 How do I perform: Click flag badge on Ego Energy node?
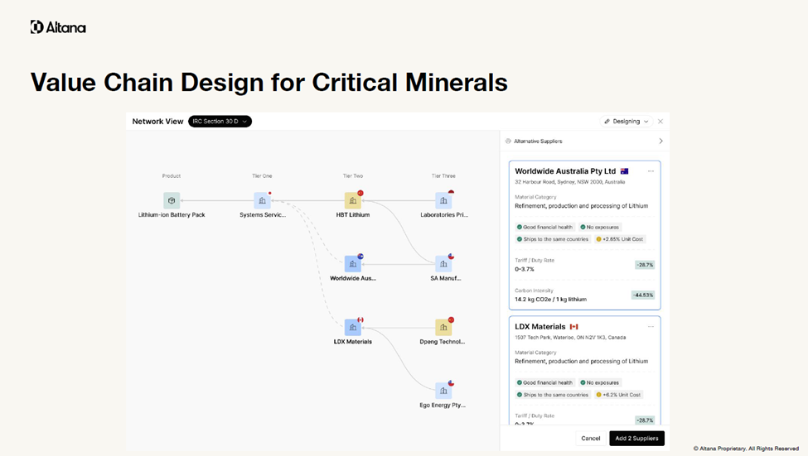pos(451,383)
